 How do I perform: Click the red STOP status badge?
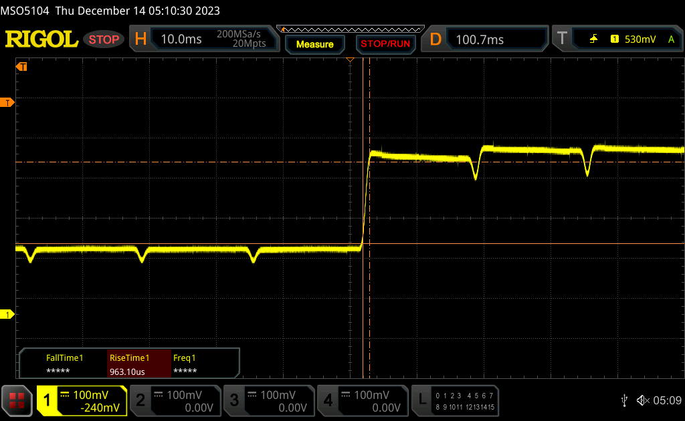104,39
